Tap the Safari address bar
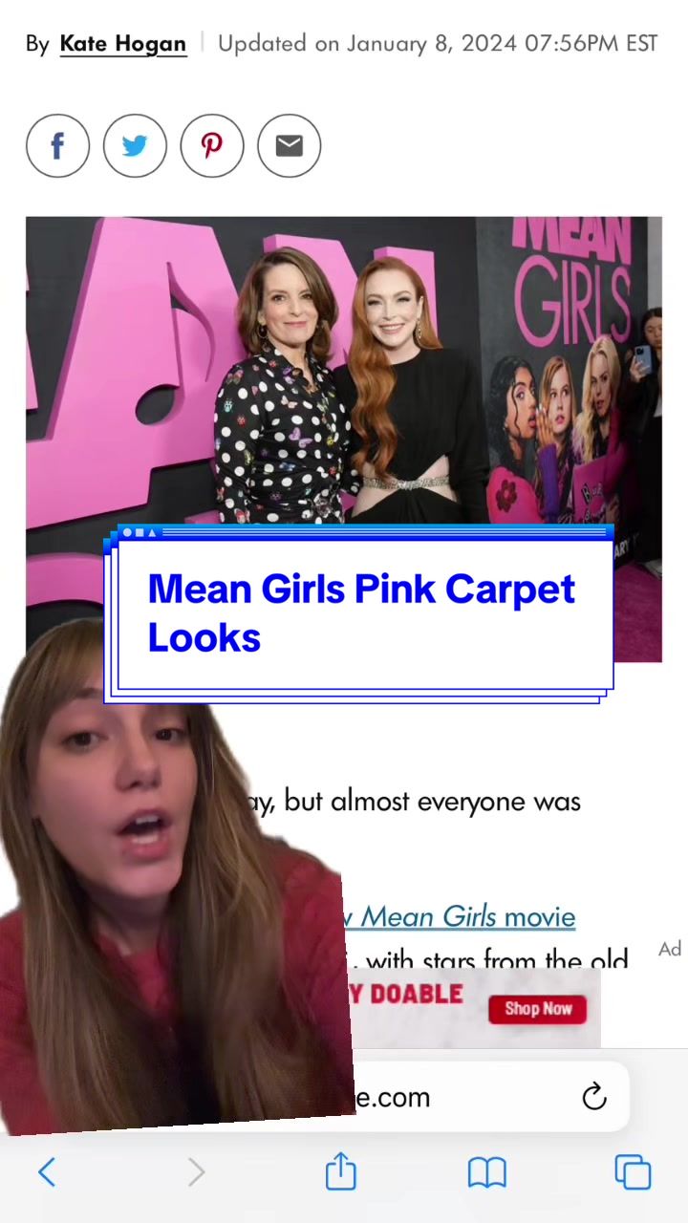 point(487,1096)
